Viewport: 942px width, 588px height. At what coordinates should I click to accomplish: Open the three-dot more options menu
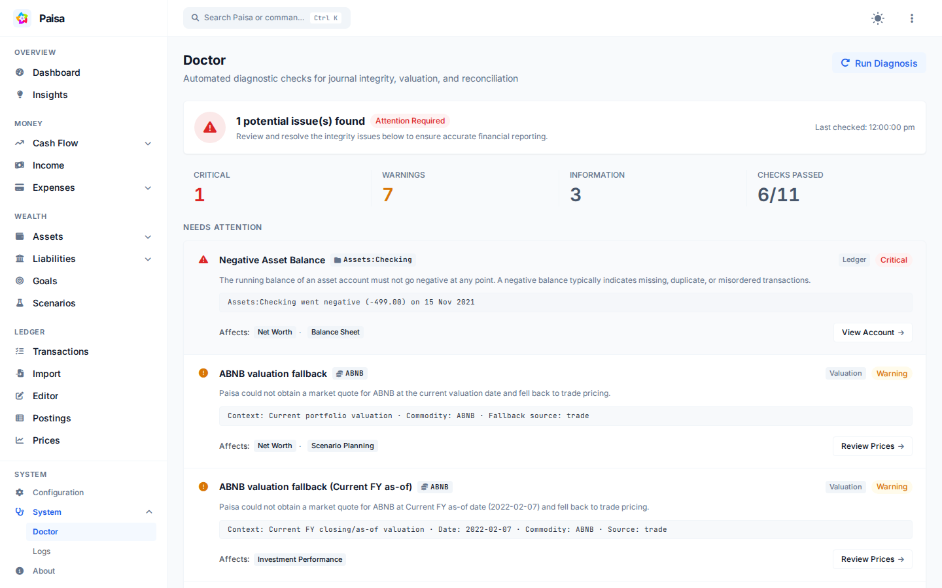[x=912, y=18]
